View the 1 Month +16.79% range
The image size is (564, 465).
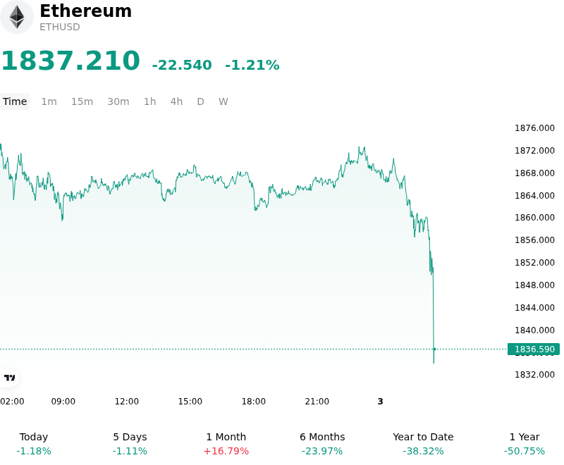pos(226,444)
